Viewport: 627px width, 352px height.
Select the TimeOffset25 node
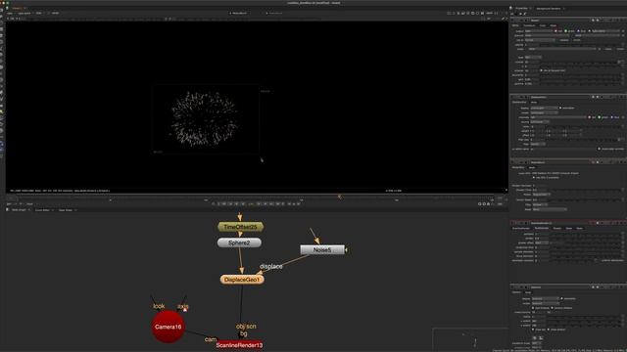[240, 227]
